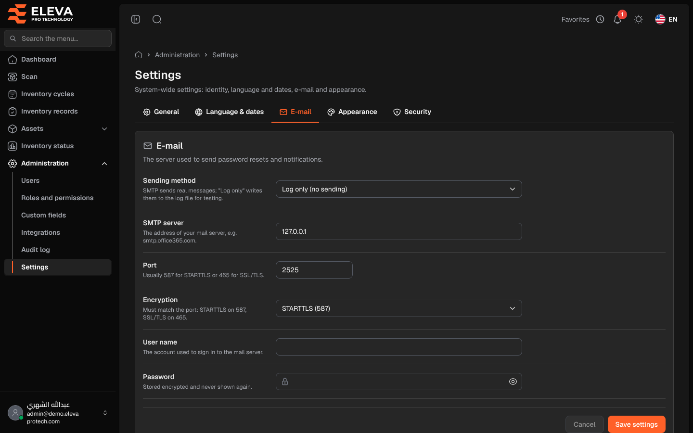This screenshot has width=693, height=433.
Task: Open Inventory status in sidebar
Action: [x=58, y=146]
